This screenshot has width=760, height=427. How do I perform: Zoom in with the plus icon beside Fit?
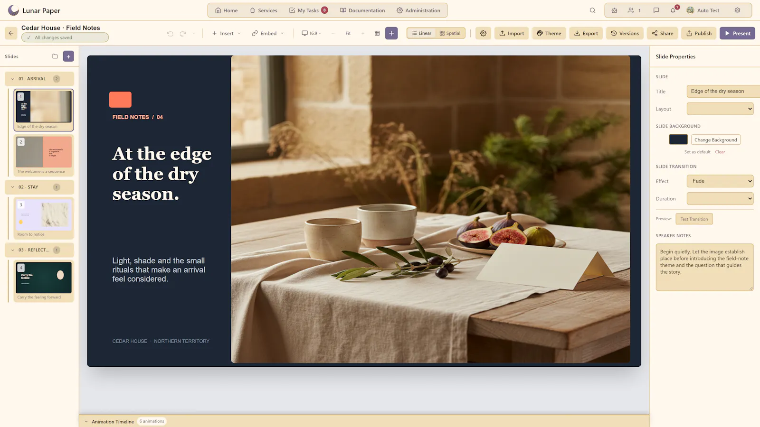(x=363, y=33)
